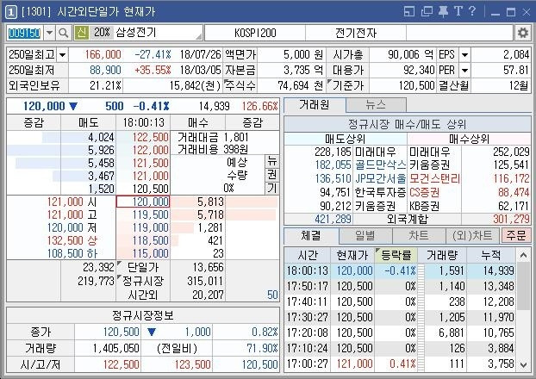The image size is (536, 379).
Task: Toggle the 뉴 side button
Action: point(271,161)
